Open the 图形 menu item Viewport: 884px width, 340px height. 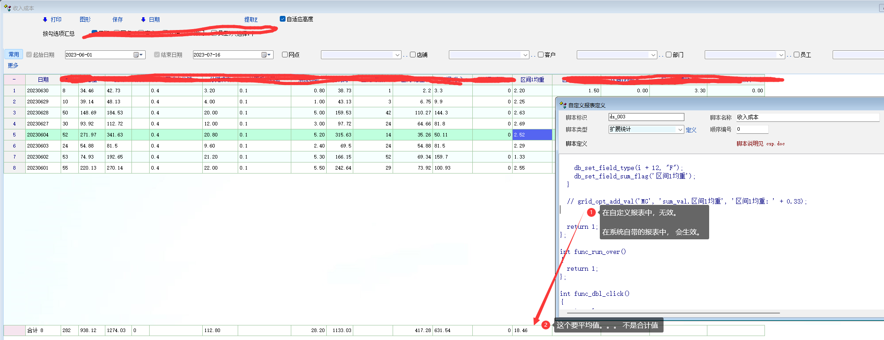(x=85, y=19)
